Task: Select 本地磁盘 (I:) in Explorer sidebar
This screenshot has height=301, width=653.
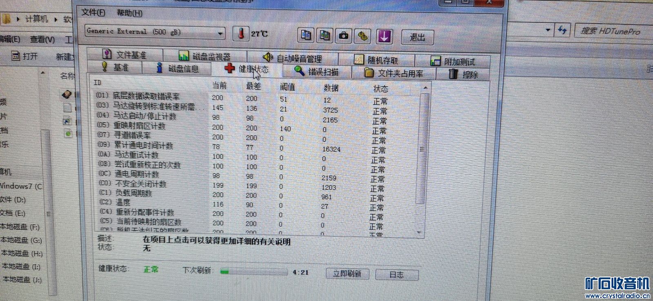Action: coord(21,266)
